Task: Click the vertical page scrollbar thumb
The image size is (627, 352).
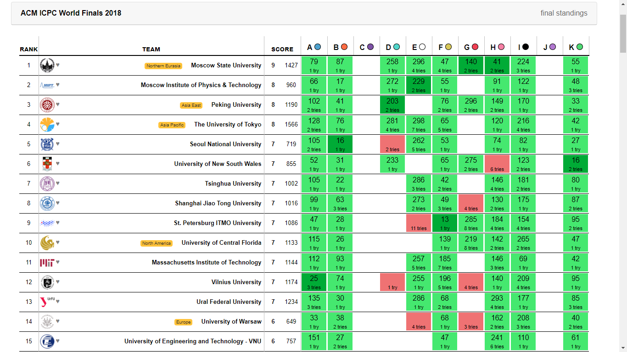Action: [x=623, y=34]
